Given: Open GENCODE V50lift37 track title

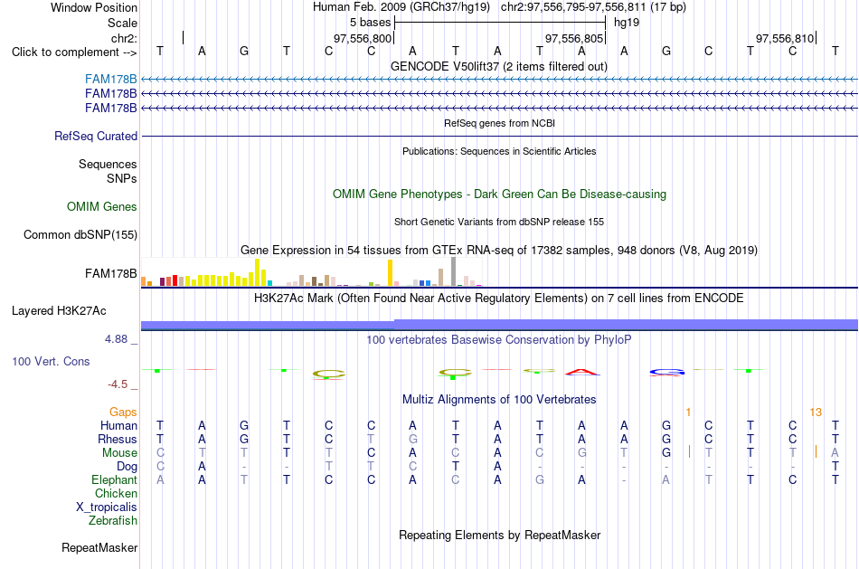Looking at the screenshot, I should click(x=498, y=67).
